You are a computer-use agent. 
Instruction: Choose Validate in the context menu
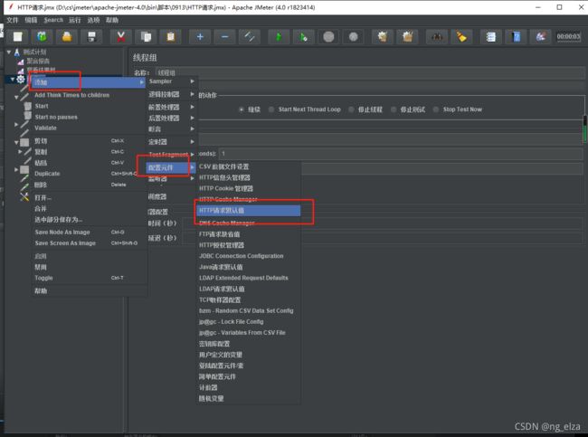click(46, 128)
